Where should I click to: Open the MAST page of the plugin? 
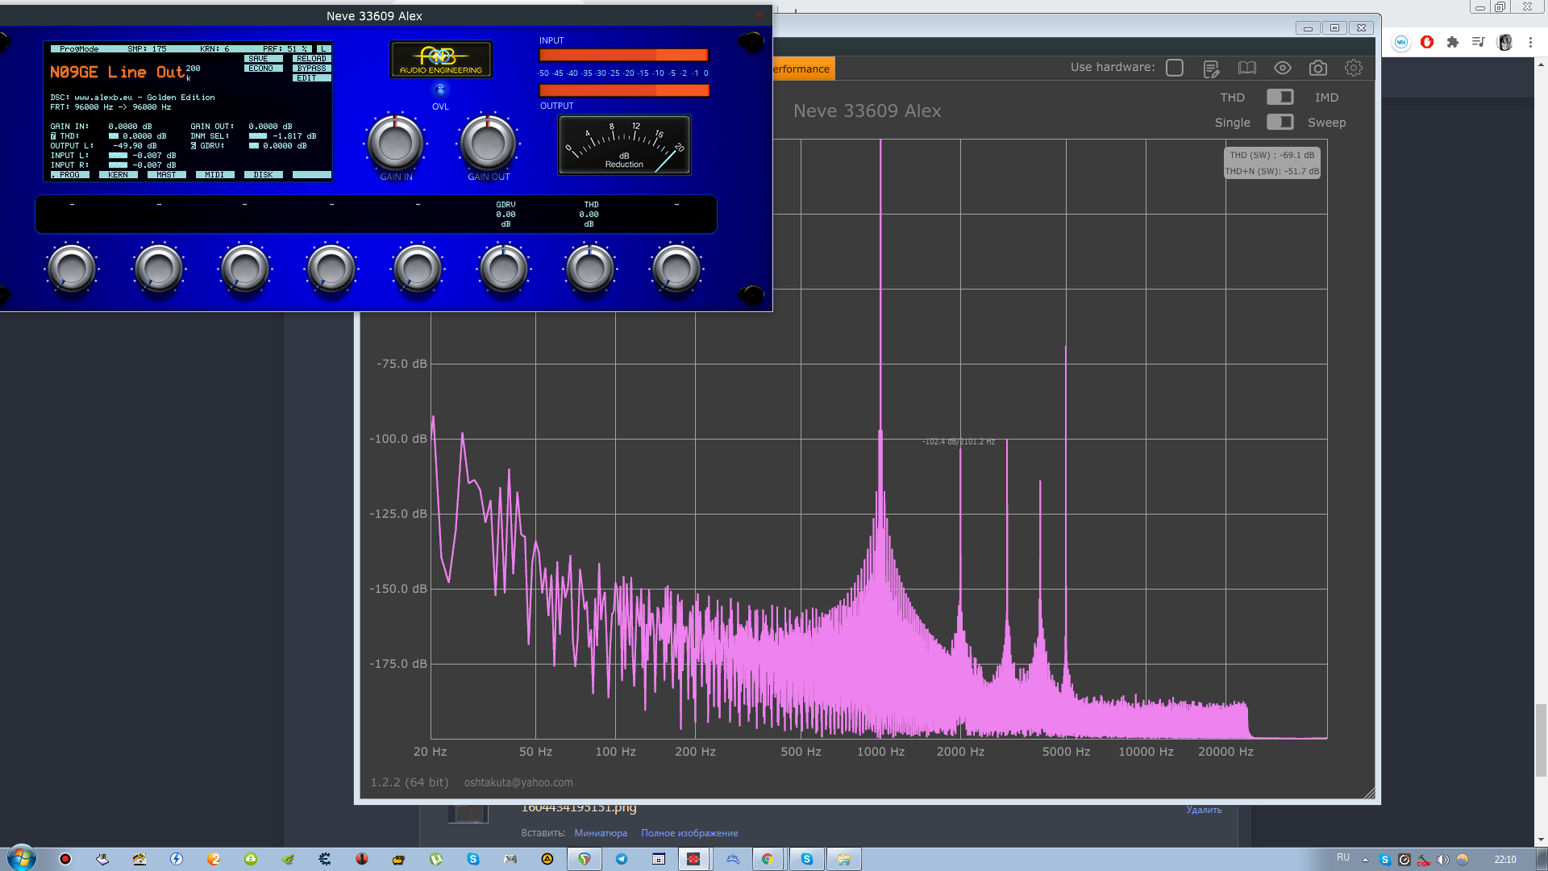point(166,175)
